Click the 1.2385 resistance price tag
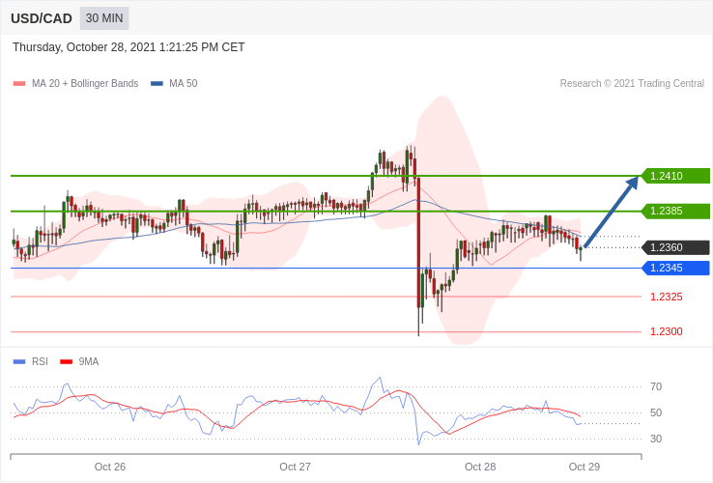This screenshot has width=713, height=483. 675,211
